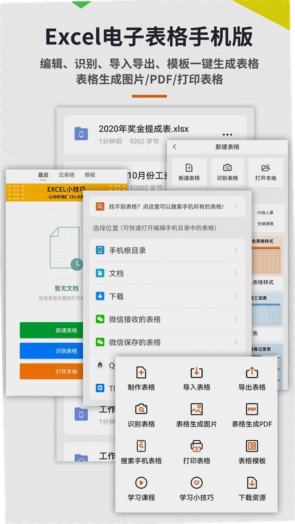Expand the 微信接收的表格 row chevron
This screenshot has width=295, height=524.
point(236,319)
